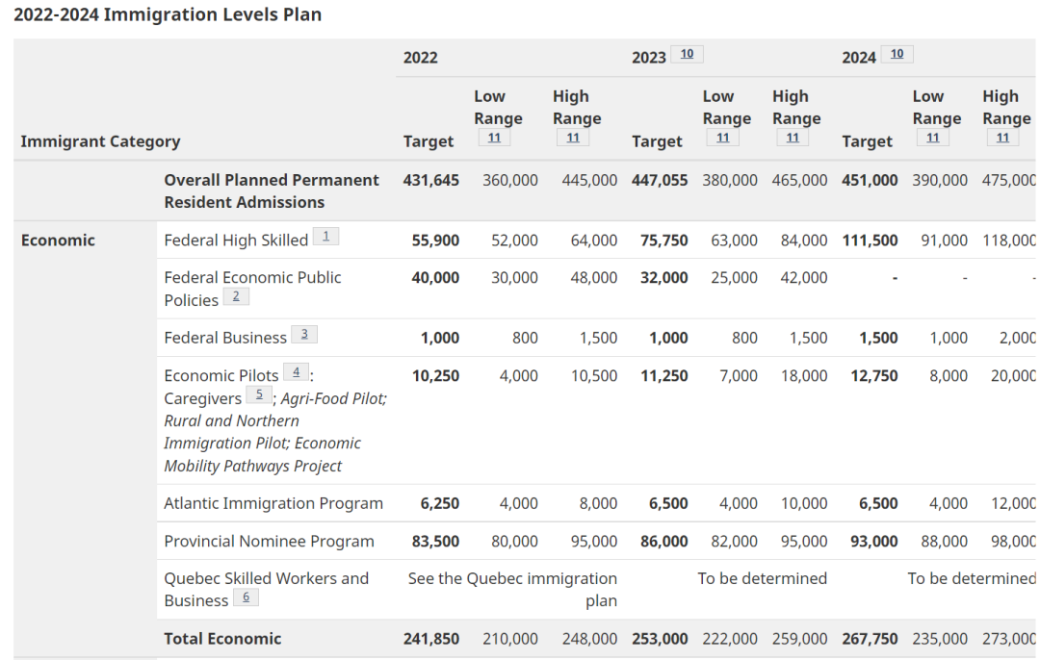This screenshot has height=660, width=1040.
Task: Click footnote 5 next to Caregivers
Action: pos(258,394)
